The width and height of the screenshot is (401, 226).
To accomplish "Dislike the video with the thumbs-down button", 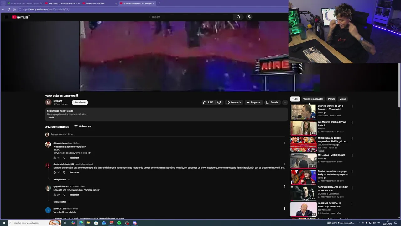I will click(219, 102).
